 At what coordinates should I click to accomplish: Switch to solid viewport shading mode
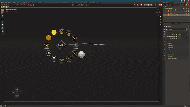click(148, 5)
